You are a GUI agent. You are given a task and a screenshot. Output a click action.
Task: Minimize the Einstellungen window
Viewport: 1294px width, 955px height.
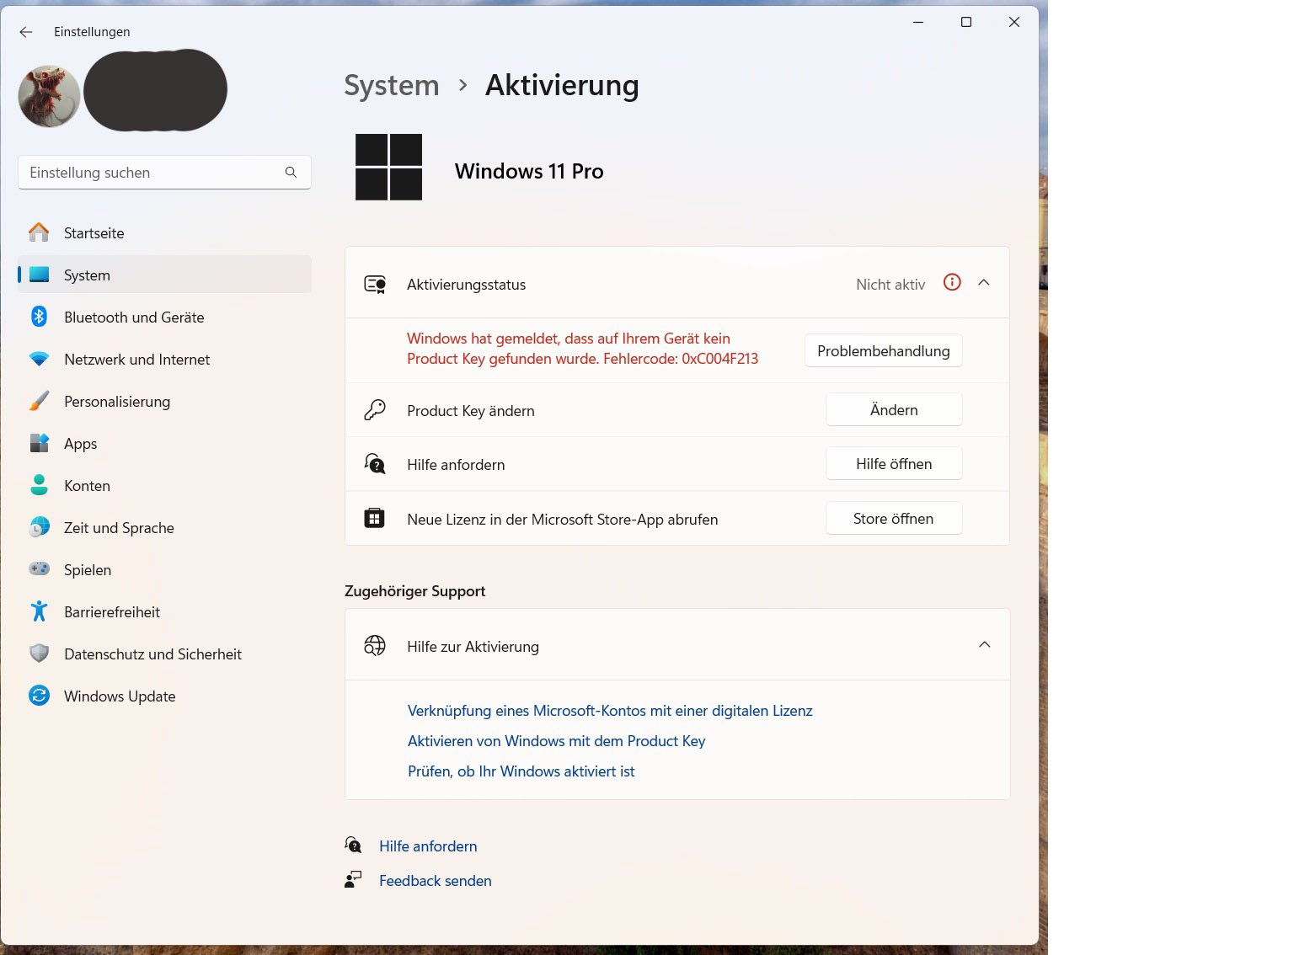coord(918,23)
